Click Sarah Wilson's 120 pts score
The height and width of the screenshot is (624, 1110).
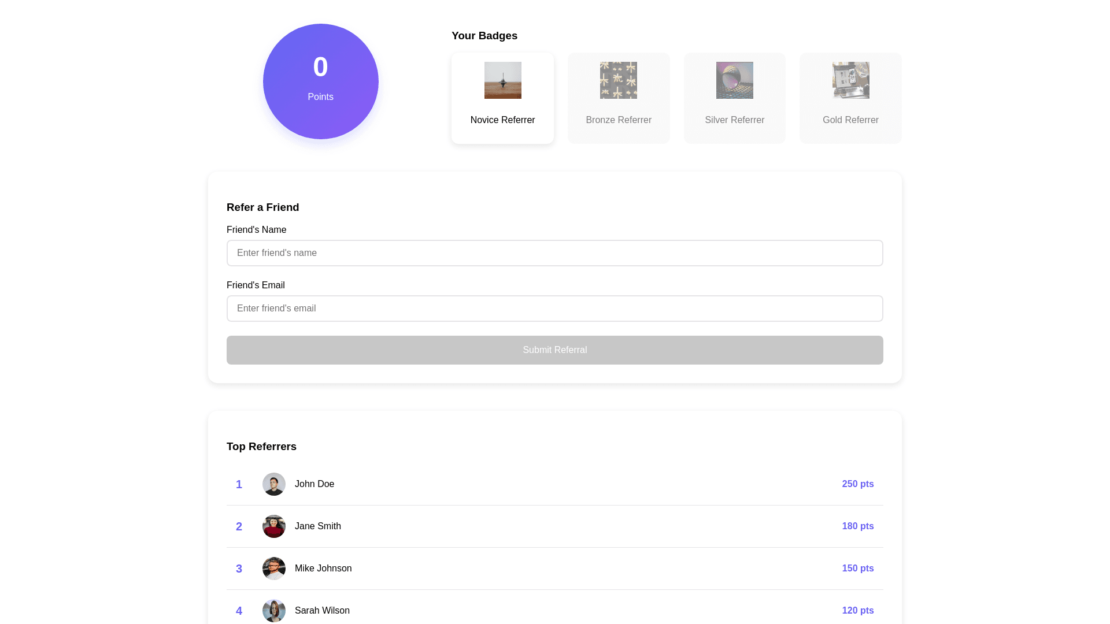(x=857, y=611)
